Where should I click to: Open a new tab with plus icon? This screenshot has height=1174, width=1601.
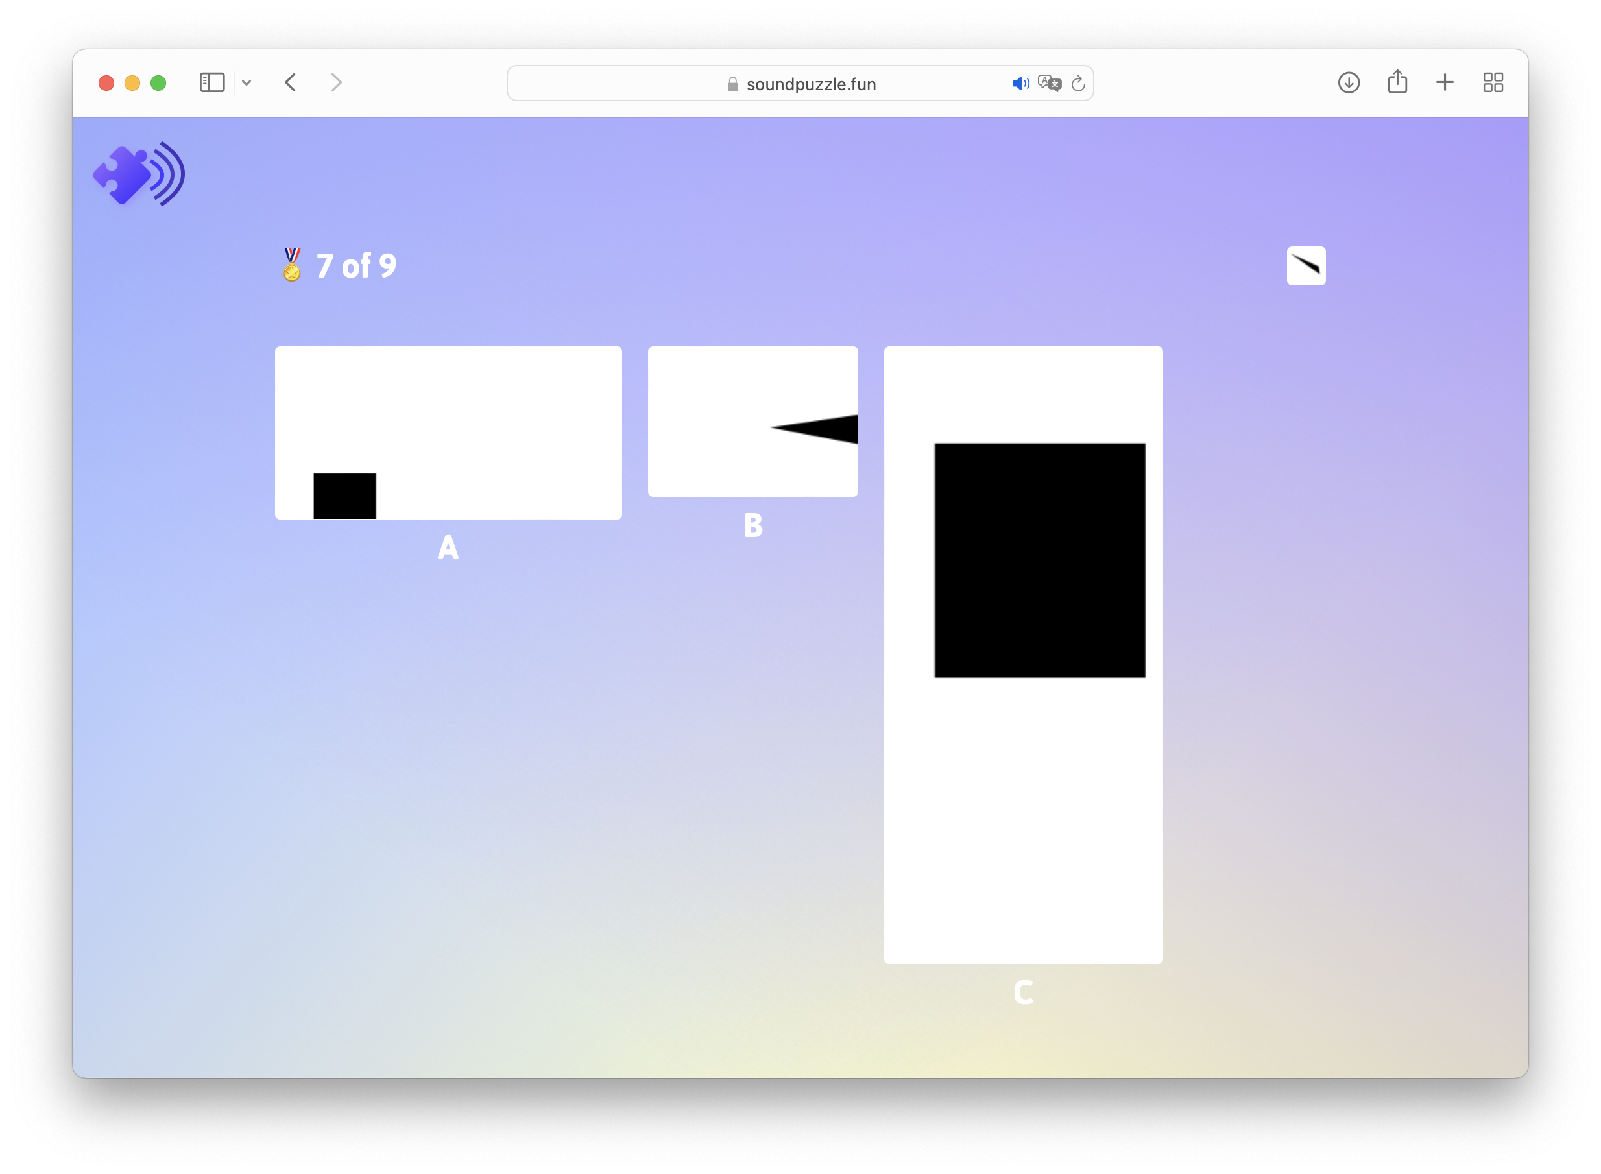pos(1445,82)
